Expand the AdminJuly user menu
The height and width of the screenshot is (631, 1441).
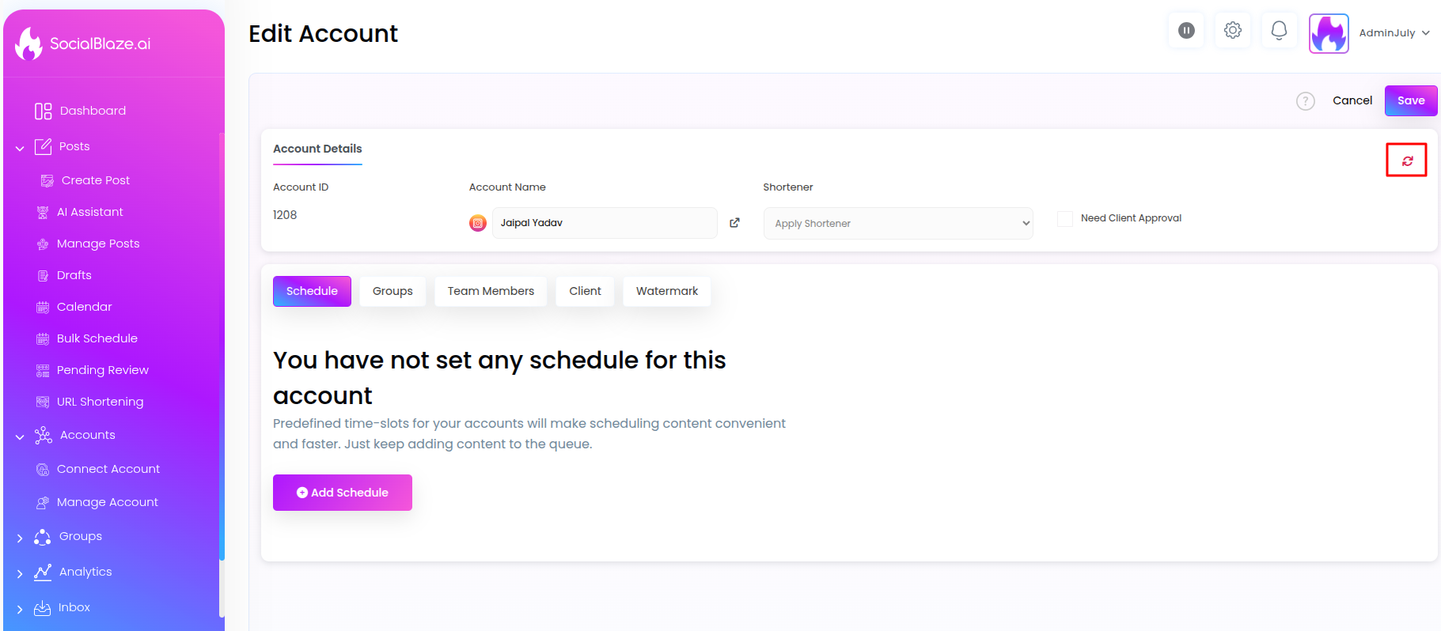[1394, 33]
